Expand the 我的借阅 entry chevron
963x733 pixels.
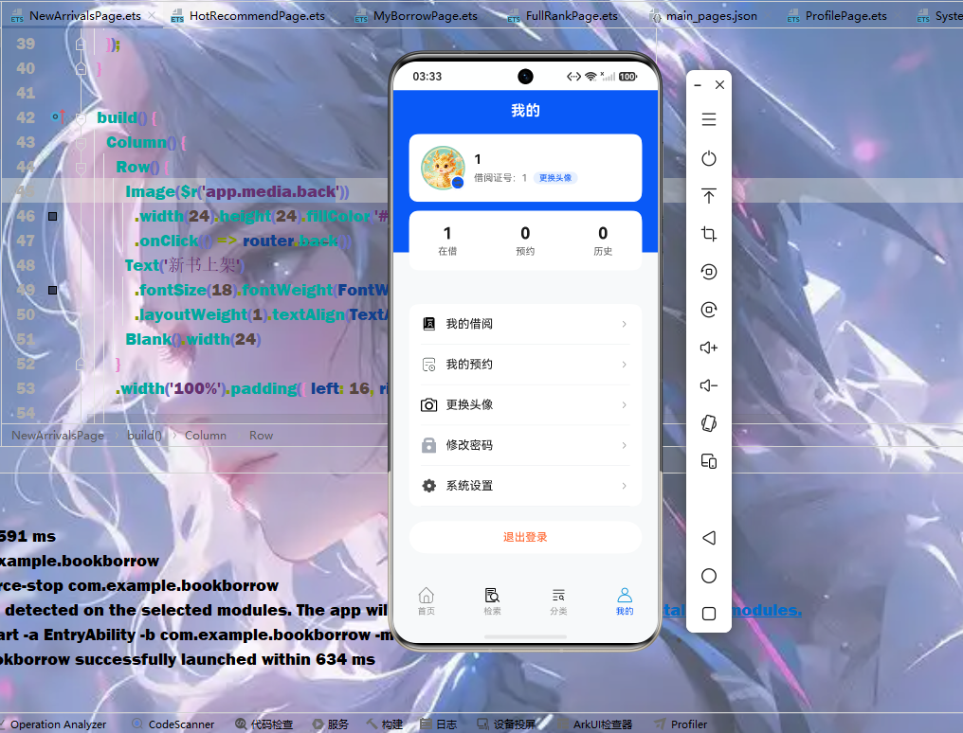(624, 324)
